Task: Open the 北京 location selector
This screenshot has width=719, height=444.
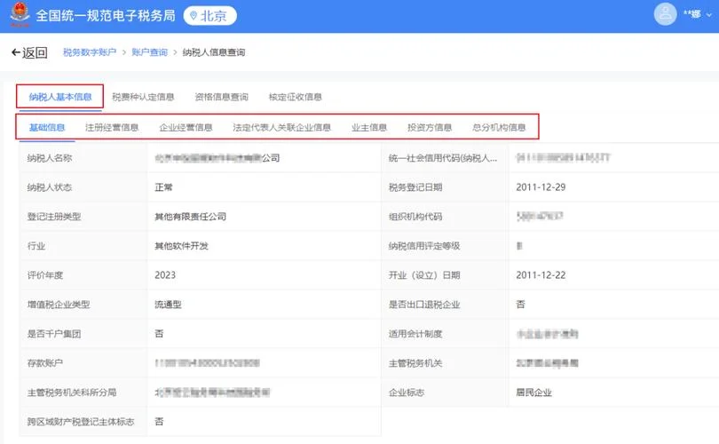Action: [x=210, y=16]
